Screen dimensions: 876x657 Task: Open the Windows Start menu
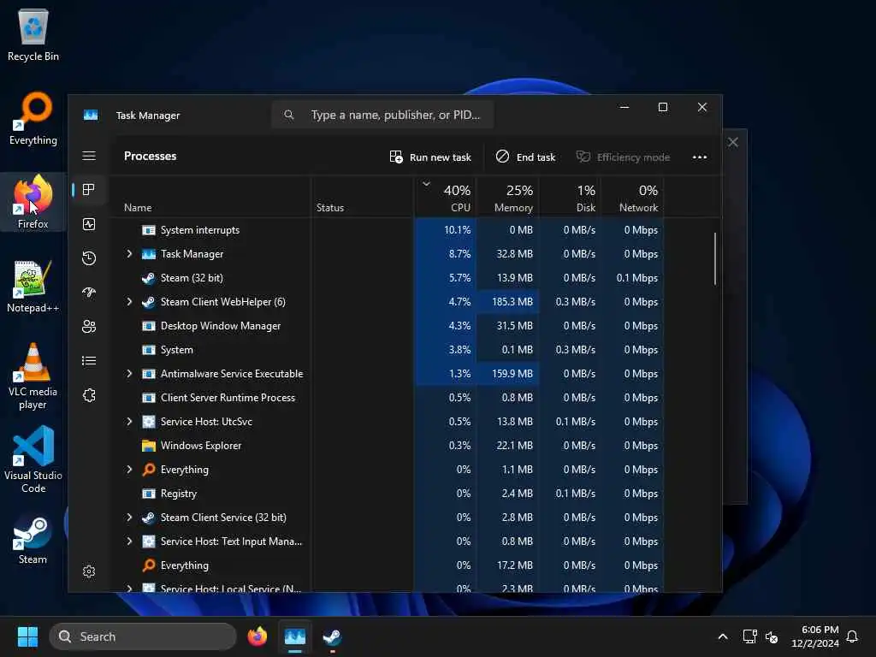click(x=27, y=636)
